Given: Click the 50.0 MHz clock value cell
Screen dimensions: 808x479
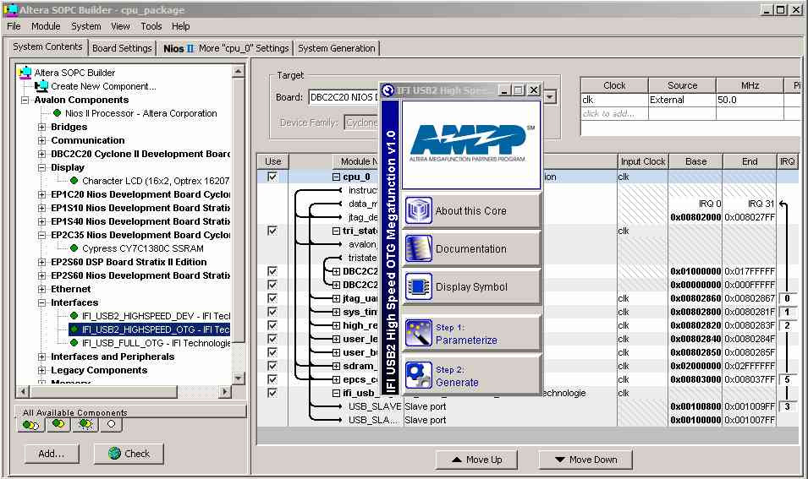Looking at the screenshot, I should pos(750,100).
